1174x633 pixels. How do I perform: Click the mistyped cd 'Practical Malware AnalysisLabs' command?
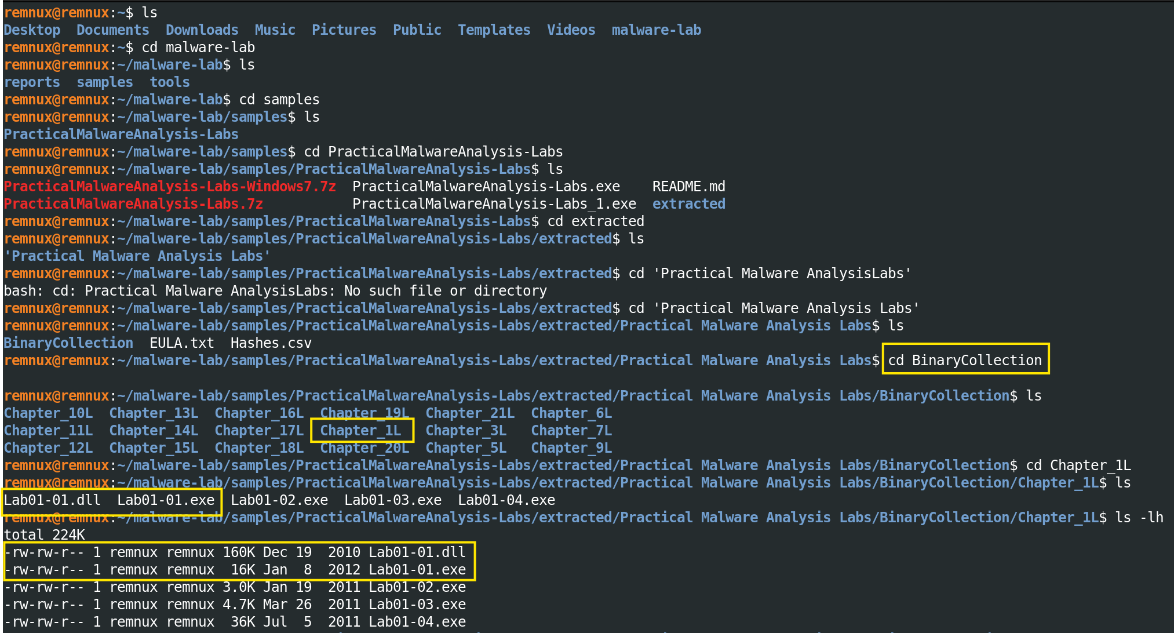point(770,274)
